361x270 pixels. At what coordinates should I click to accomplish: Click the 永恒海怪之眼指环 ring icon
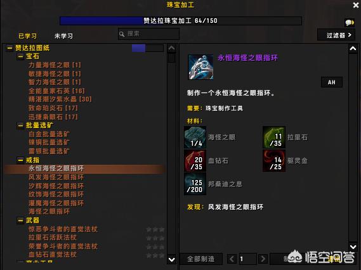click(x=200, y=67)
